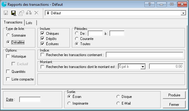Select the Sommaire list type

pyautogui.click(x=8, y=35)
